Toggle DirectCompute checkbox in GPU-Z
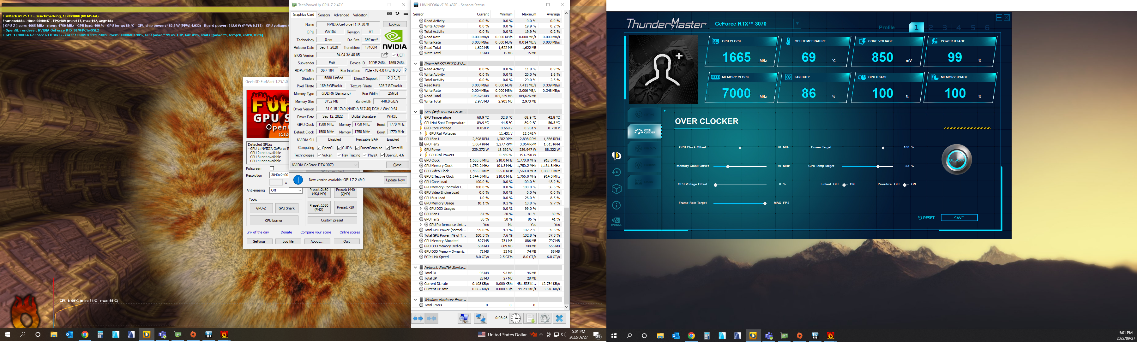This screenshot has height=342, width=1137. [x=358, y=148]
